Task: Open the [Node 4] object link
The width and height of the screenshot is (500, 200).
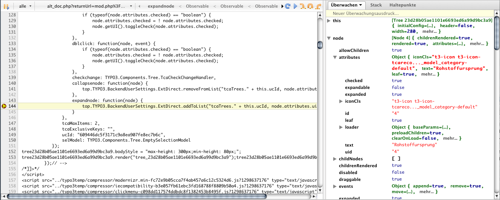Action: (401, 38)
